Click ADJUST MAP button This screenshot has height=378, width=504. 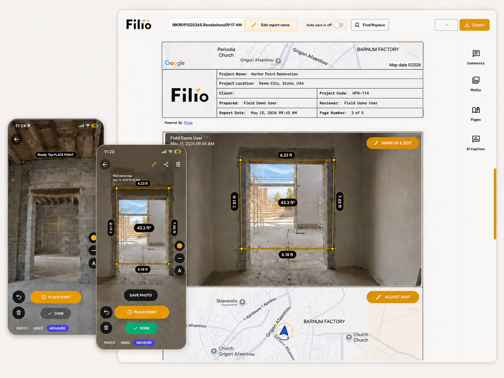393,297
